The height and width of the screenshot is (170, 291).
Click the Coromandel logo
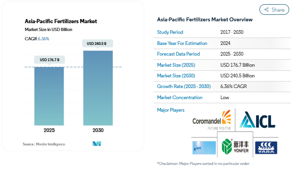(x=212, y=120)
